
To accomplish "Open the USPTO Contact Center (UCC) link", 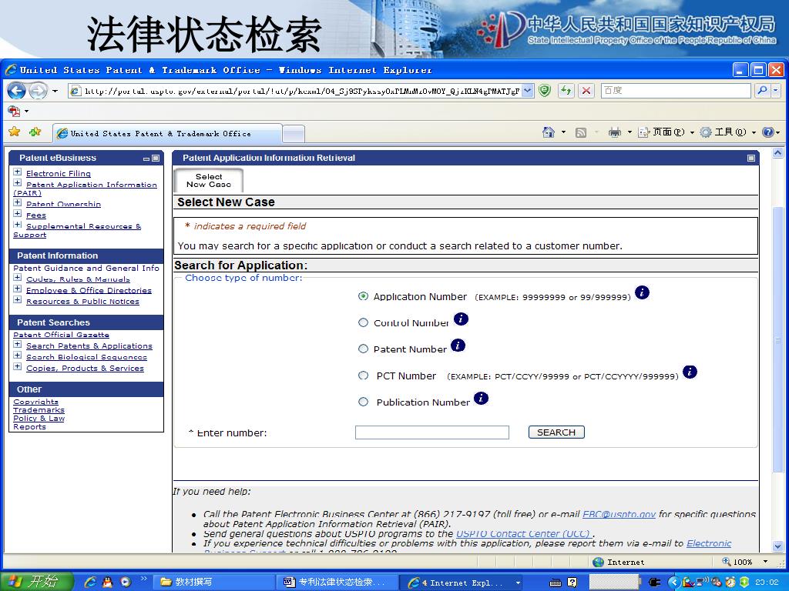I will pyautogui.click(x=523, y=534).
